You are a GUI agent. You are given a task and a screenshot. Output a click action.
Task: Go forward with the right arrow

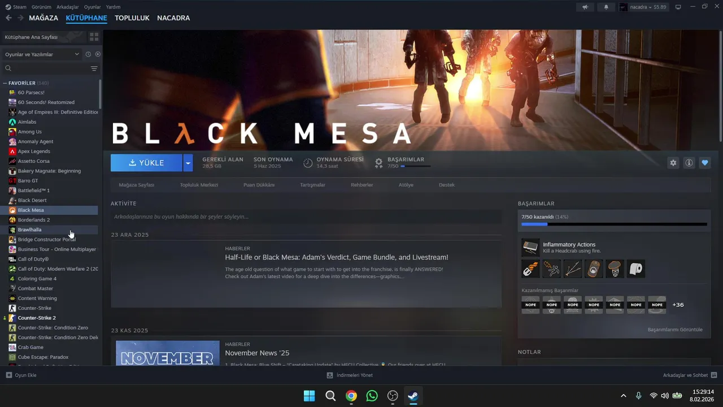(x=20, y=18)
